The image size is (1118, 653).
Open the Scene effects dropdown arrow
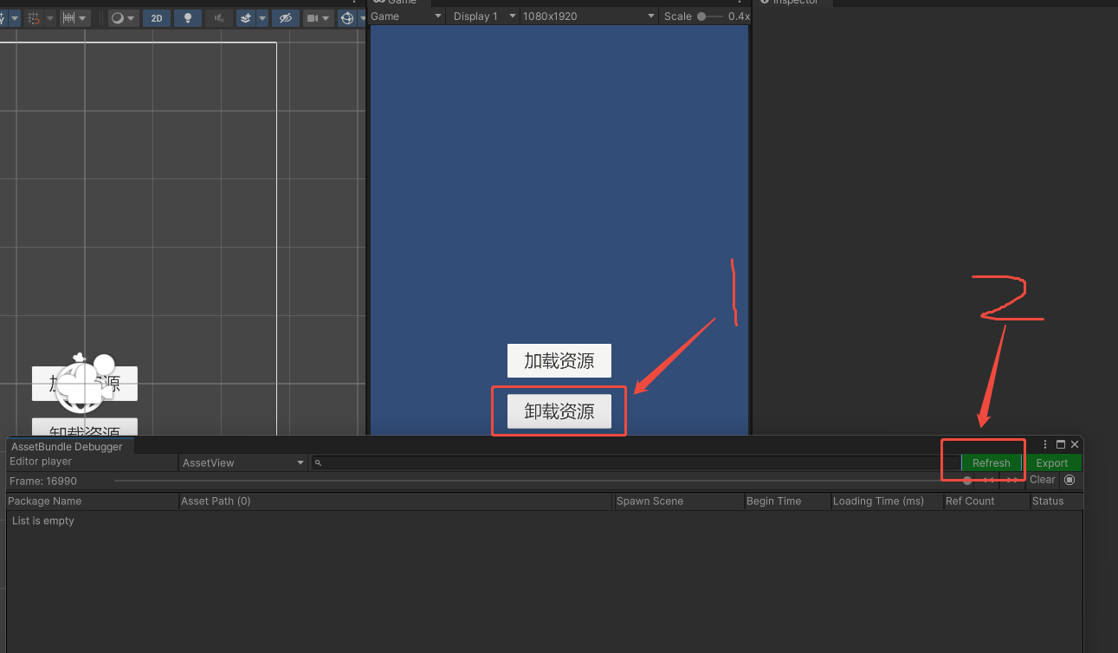click(262, 18)
